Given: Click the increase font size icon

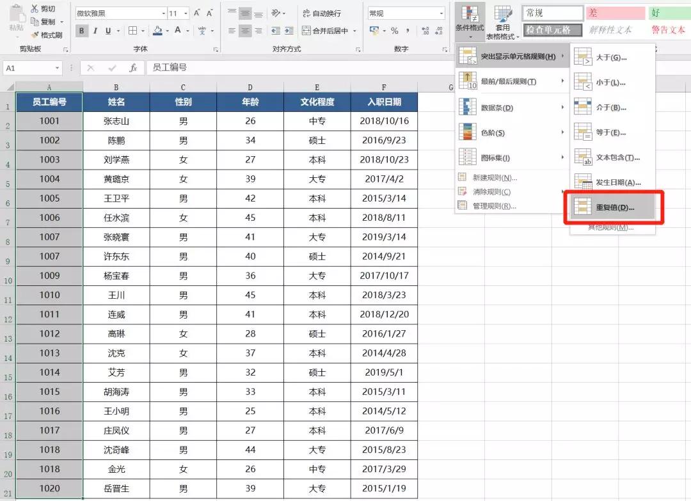Looking at the screenshot, I should [x=197, y=13].
